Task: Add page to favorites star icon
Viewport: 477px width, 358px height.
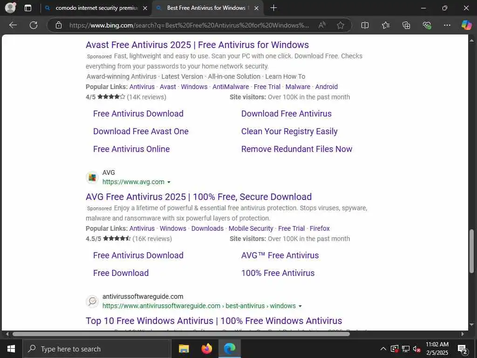Action: coord(341,25)
